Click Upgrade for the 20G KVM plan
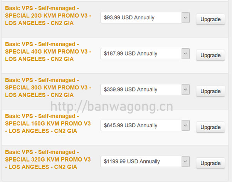The height and width of the screenshot is (182, 232). 210,19
